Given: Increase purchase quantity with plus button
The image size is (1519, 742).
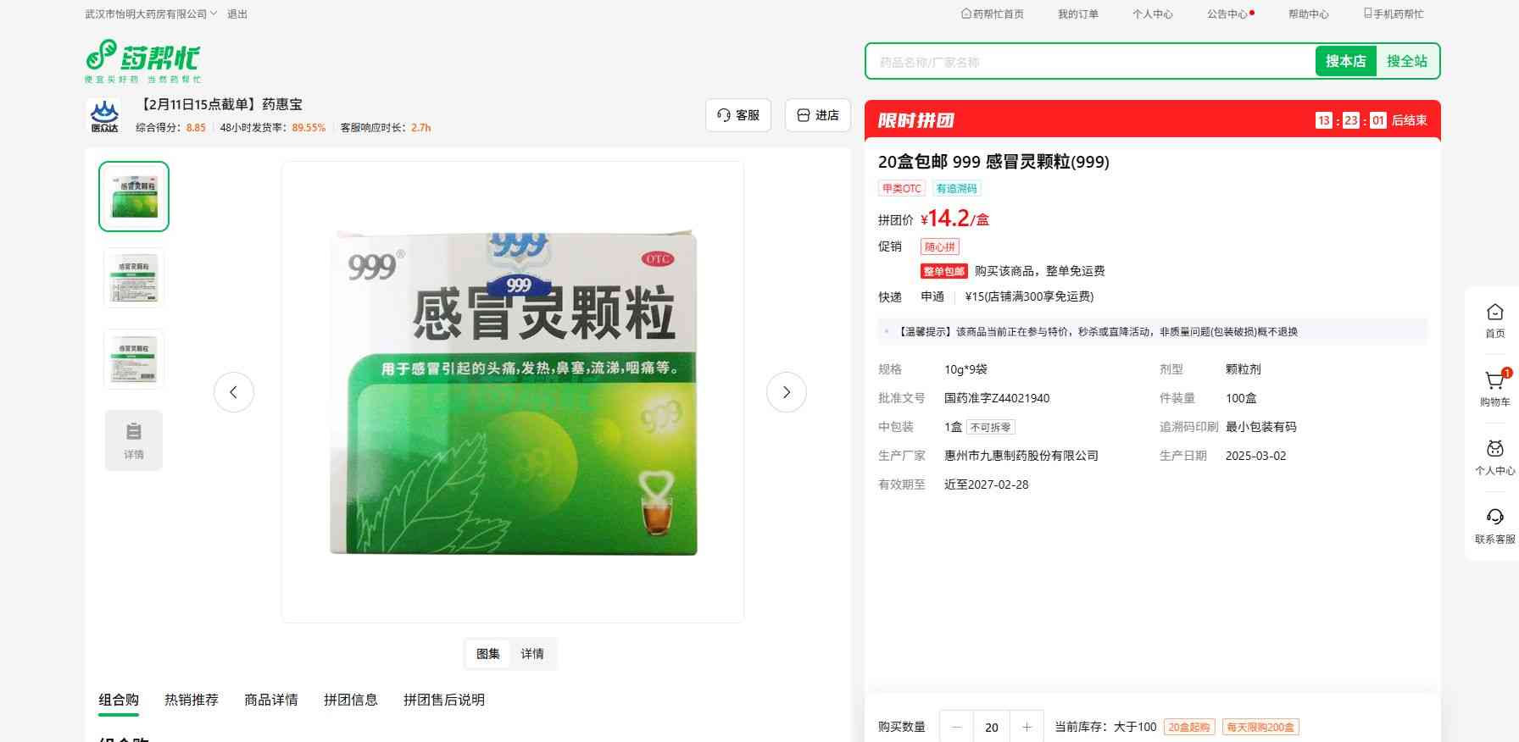Looking at the screenshot, I should pyautogui.click(x=1027, y=727).
